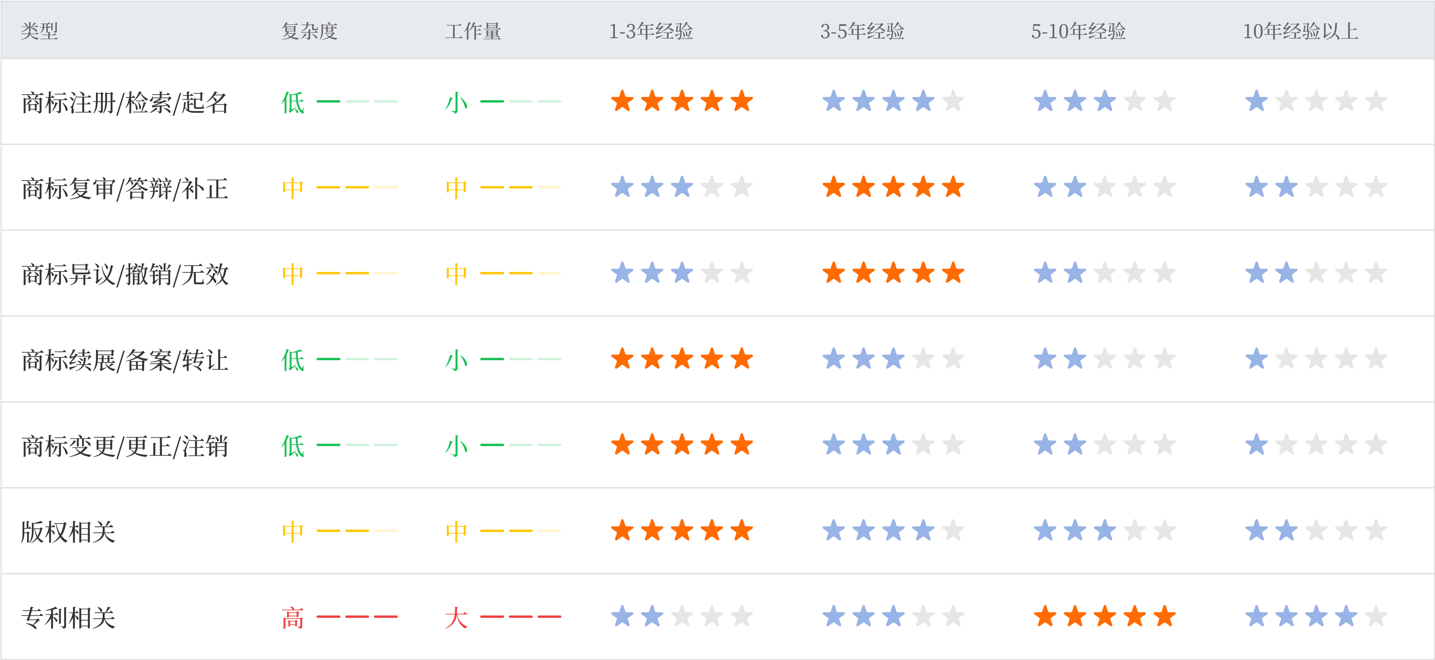
Task: Click workload level bar for 专利相关
Action: [x=521, y=617]
